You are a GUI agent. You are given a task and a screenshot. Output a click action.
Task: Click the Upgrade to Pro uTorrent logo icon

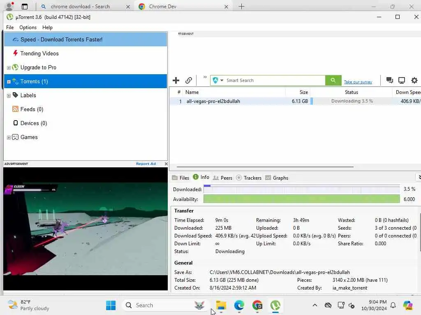point(15,67)
